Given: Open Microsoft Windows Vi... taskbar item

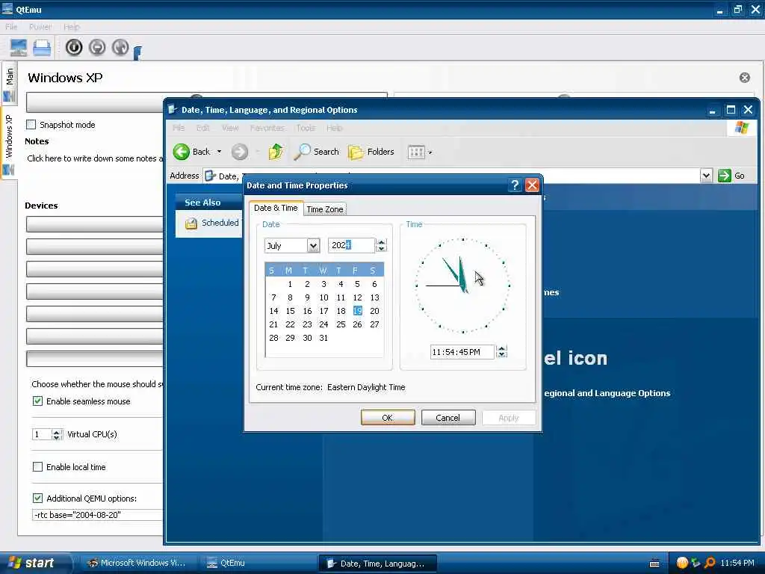Looking at the screenshot, I should click(x=137, y=564).
